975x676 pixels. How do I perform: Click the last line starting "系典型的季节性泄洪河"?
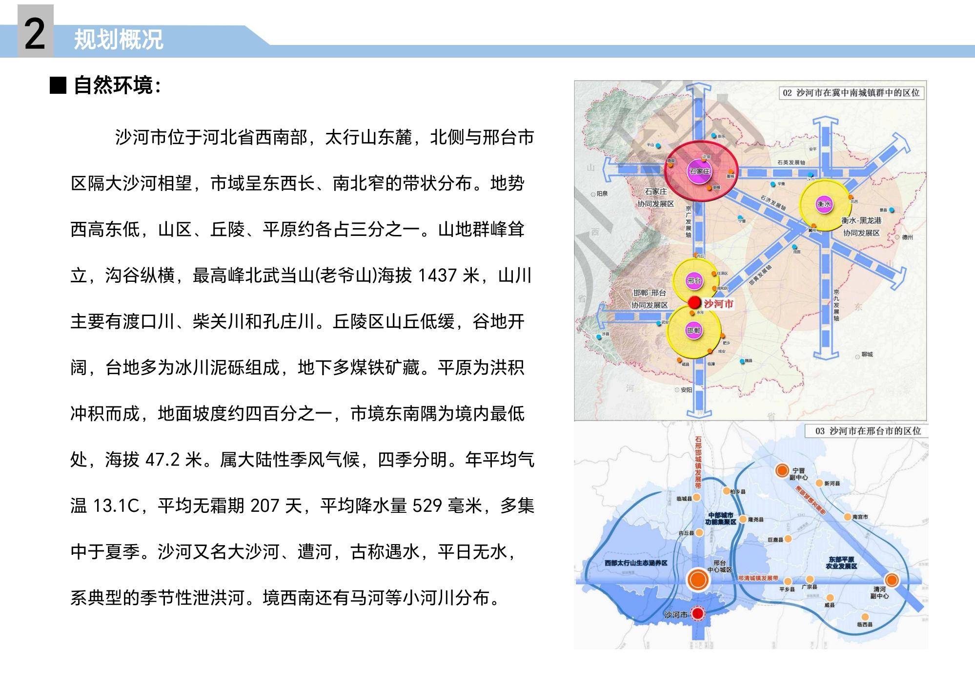coord(285,598)
